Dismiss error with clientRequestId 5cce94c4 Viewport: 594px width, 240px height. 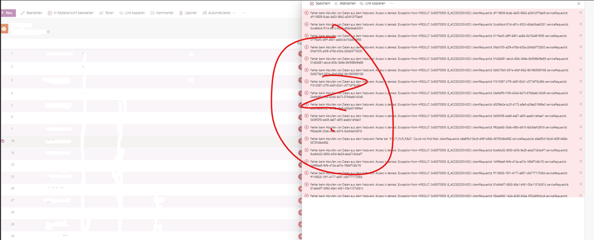coord(581,24)
